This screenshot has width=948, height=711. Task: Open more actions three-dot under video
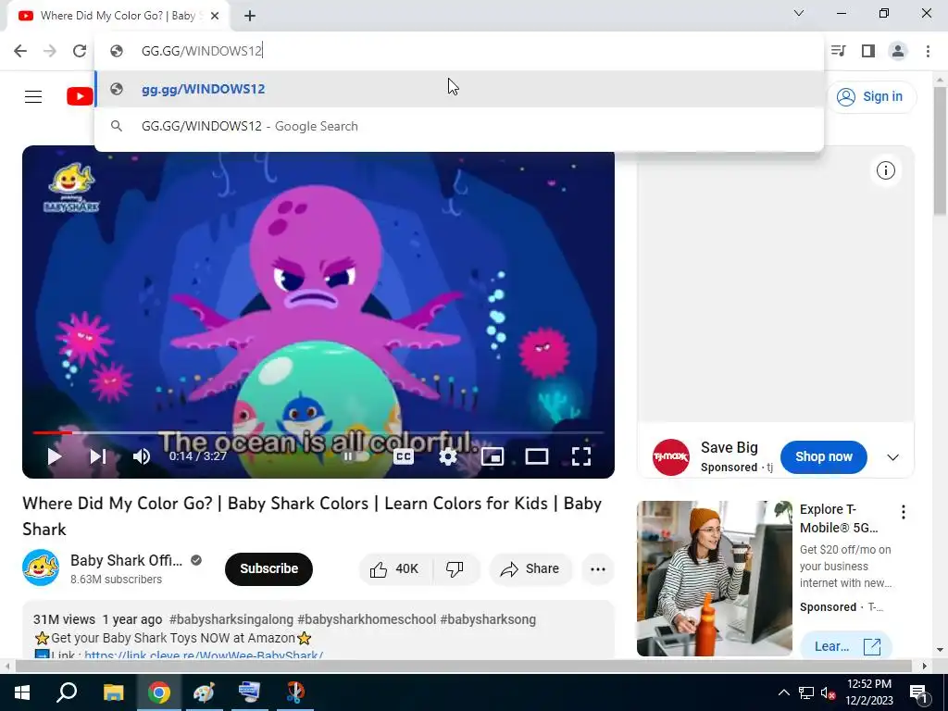(598, 569)
